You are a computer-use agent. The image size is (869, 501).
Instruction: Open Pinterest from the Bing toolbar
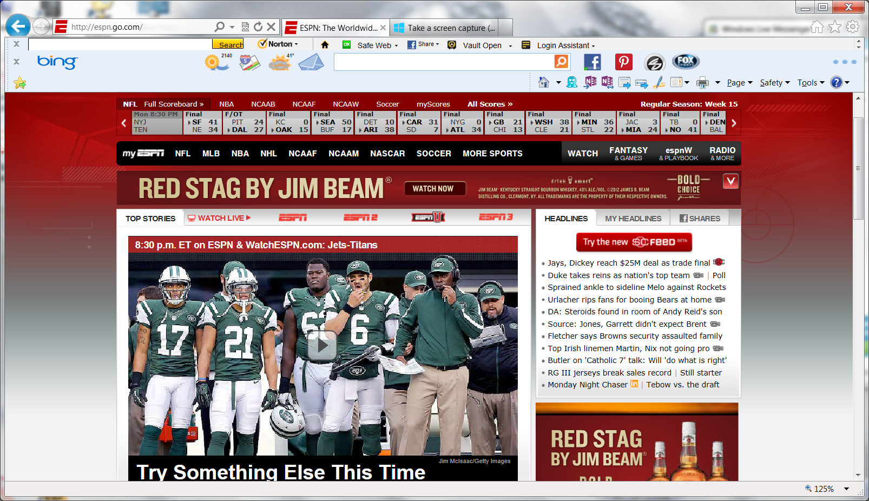pyautogui.click(x=623, y=62)
